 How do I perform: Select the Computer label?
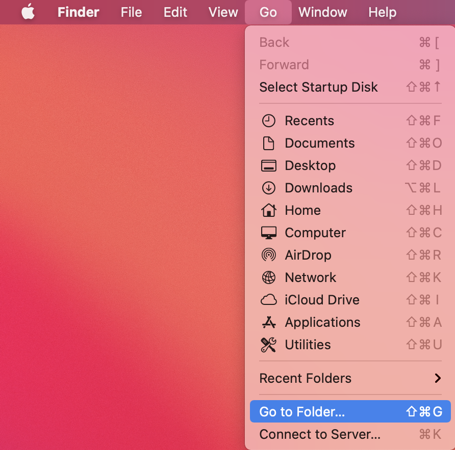coord(315,233)
